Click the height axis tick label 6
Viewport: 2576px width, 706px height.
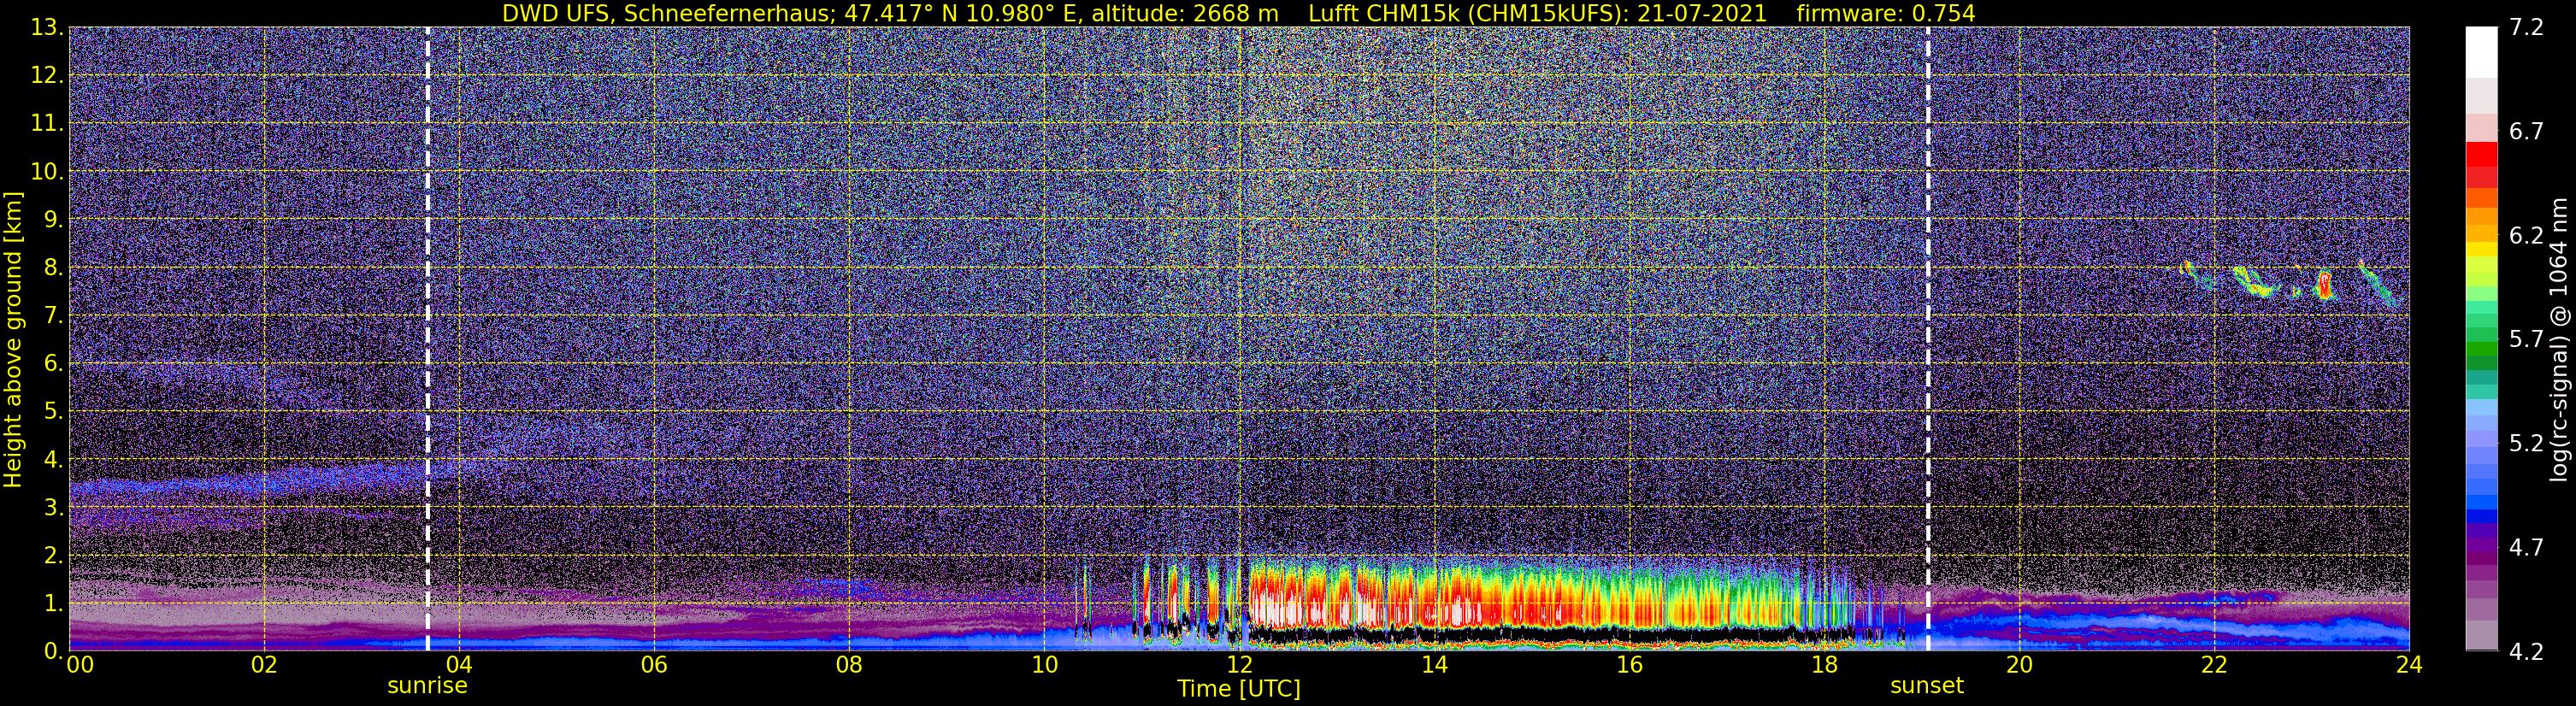point(53,364)
